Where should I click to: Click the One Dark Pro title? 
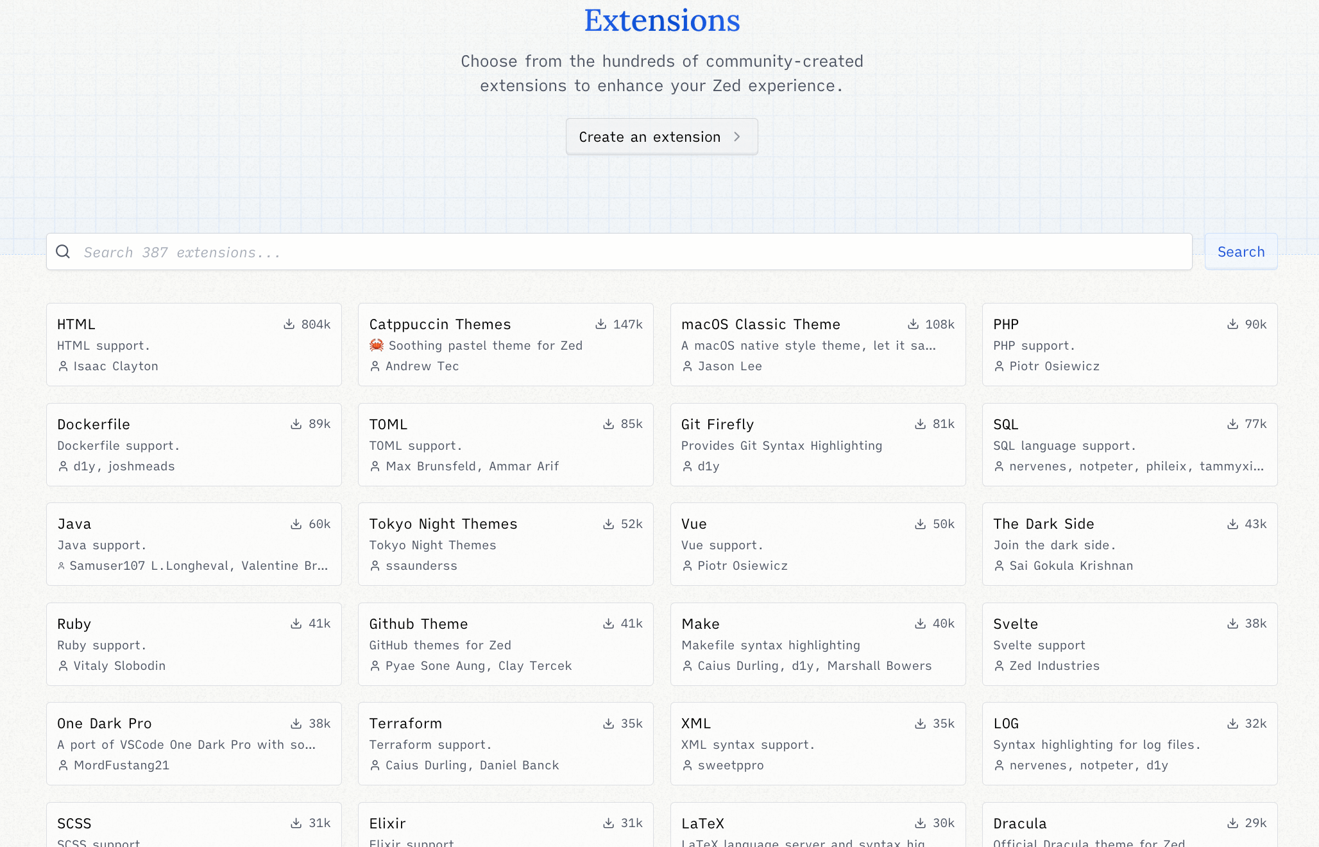[x=105, y=724]
